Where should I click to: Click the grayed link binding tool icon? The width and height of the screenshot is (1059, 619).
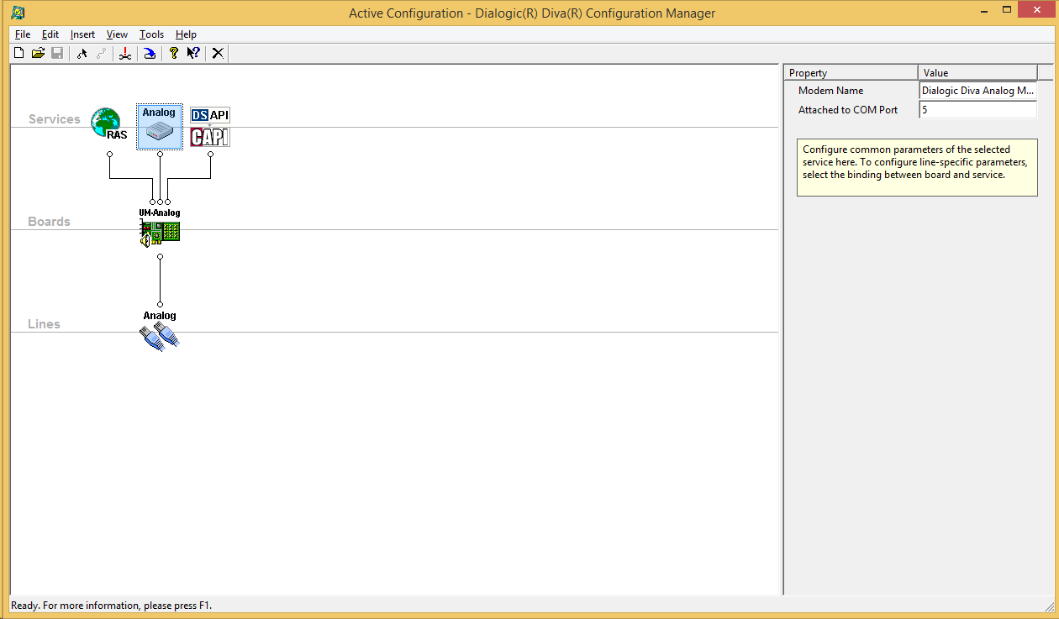[x=101, y=54]
